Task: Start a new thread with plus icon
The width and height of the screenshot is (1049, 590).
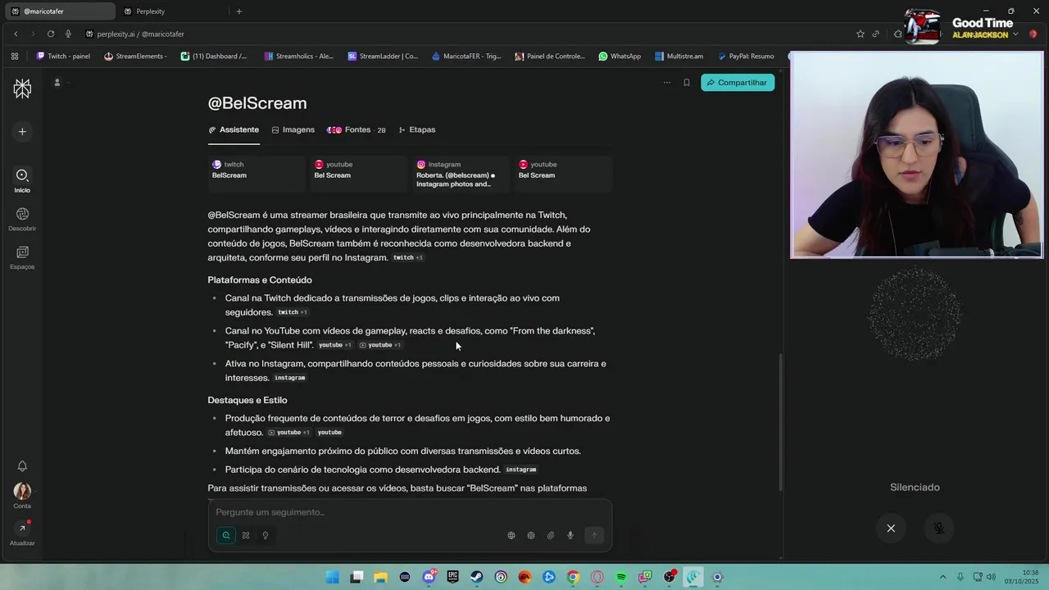Action: coord(22,131)
